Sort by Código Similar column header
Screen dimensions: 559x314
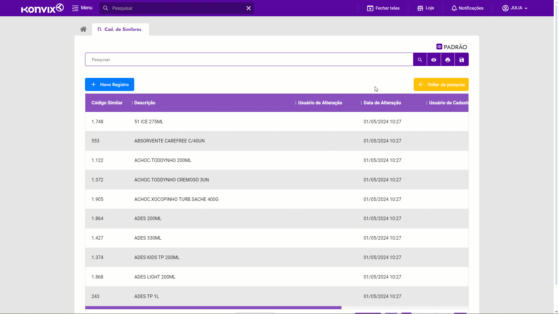[107, 103]
